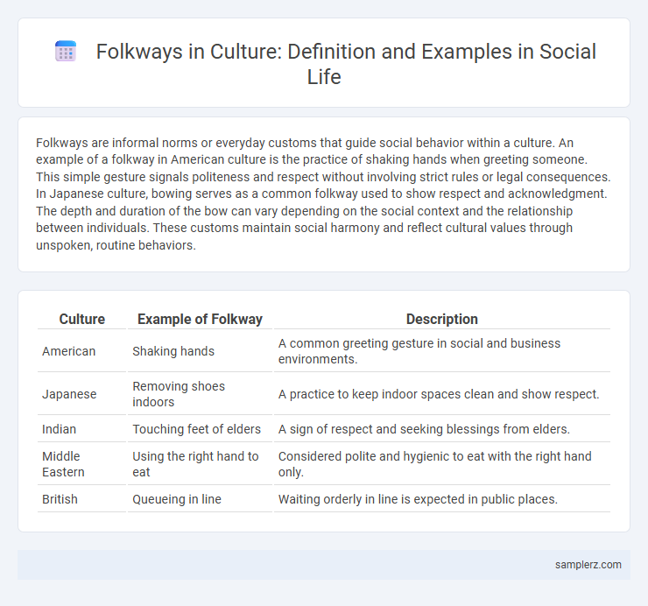Click the 'Queueing in line' cell
The height and width of the screenshot is (606, 648).
tap(200, 499)
